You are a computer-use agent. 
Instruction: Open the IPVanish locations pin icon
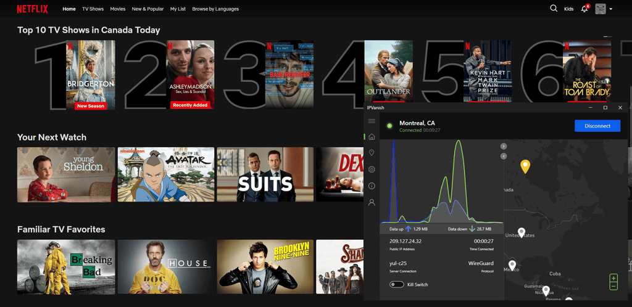point(372,153)
